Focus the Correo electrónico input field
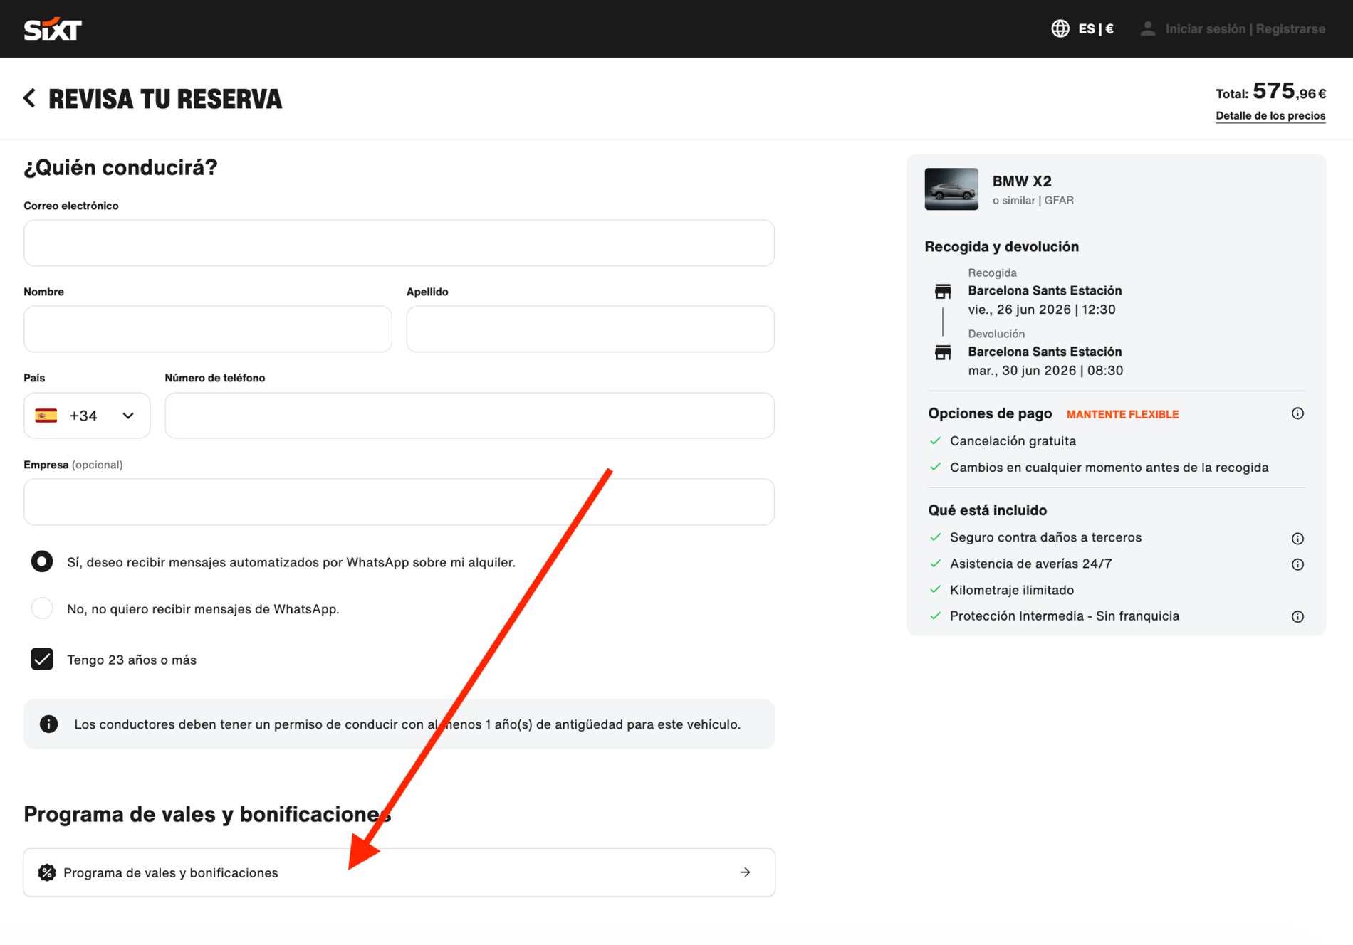Image resolution: width=1353 pixels, height=945 pixels. [399, 243]
